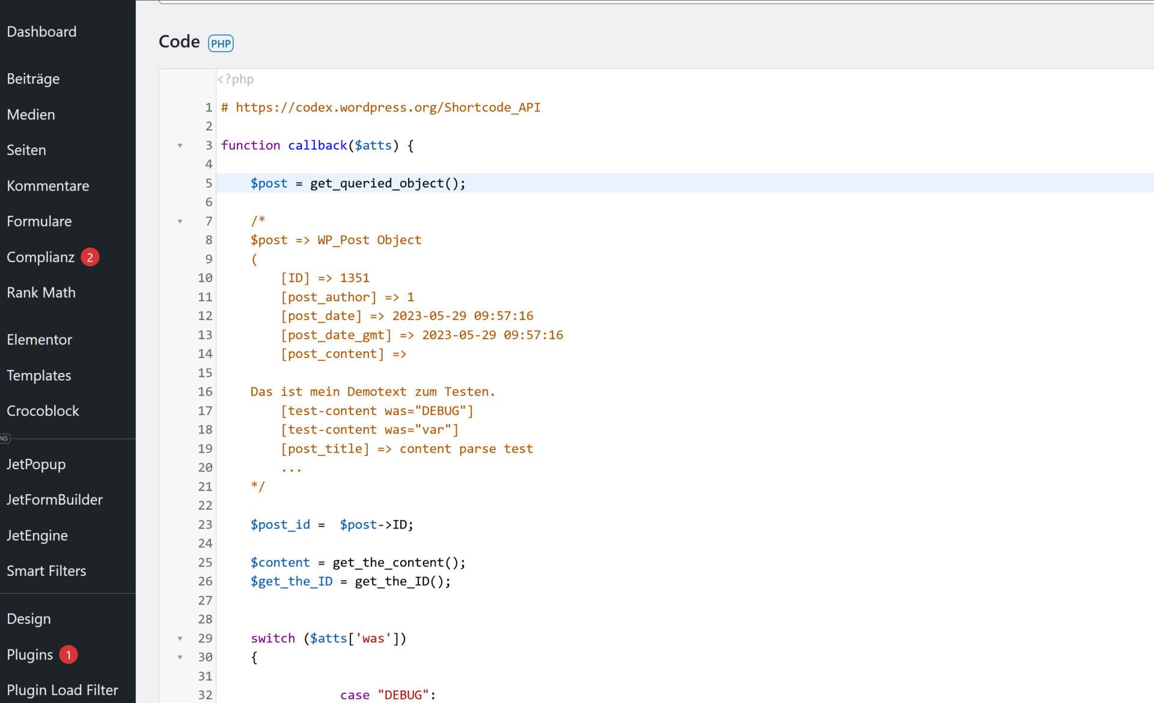Open Seiten pages menu

(26, 150)
